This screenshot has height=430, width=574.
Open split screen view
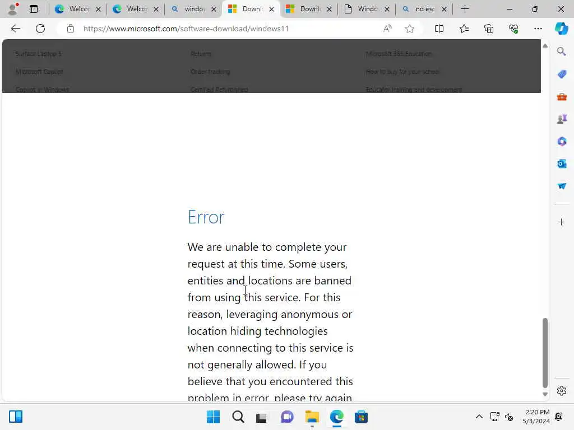point(439,29)
